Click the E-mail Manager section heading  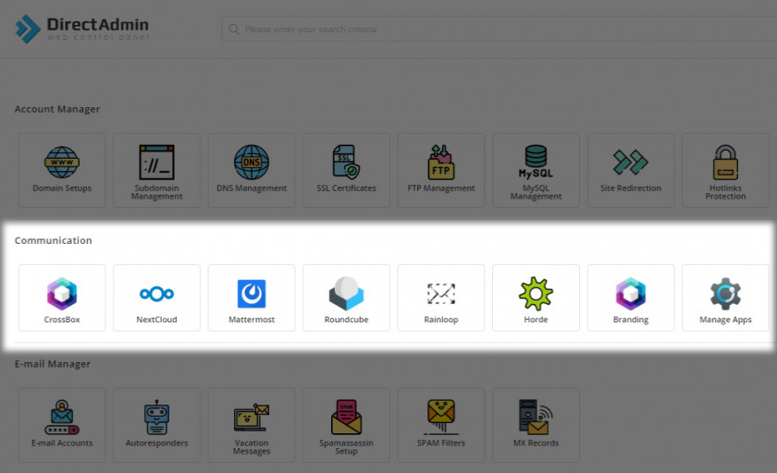pyautogui.click(x=53, y=364)
